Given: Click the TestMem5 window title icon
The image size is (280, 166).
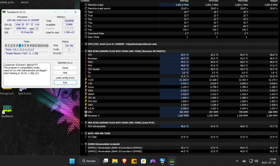Looking at the screenshot, I should (x=4, y=12).
